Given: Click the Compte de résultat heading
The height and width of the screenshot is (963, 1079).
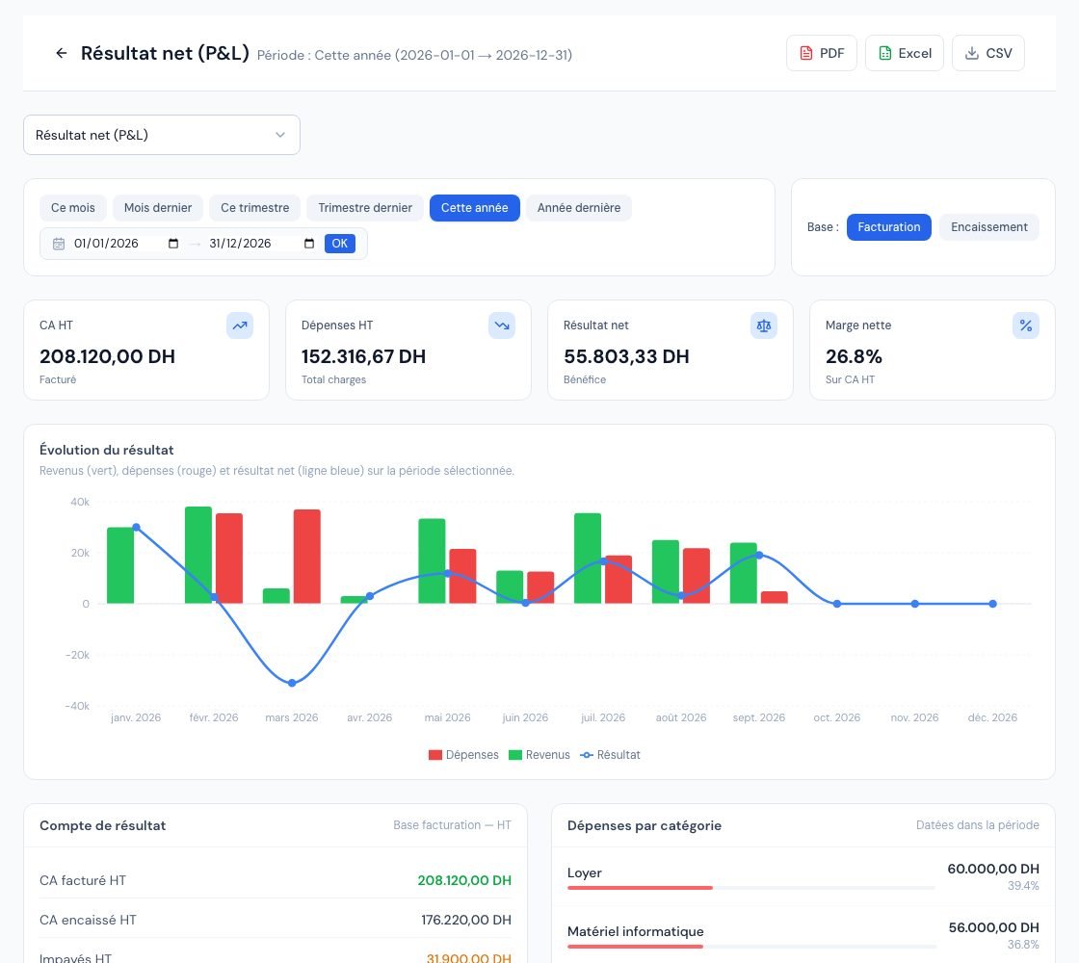Looking at the screenshot, I should pos(102,825).
